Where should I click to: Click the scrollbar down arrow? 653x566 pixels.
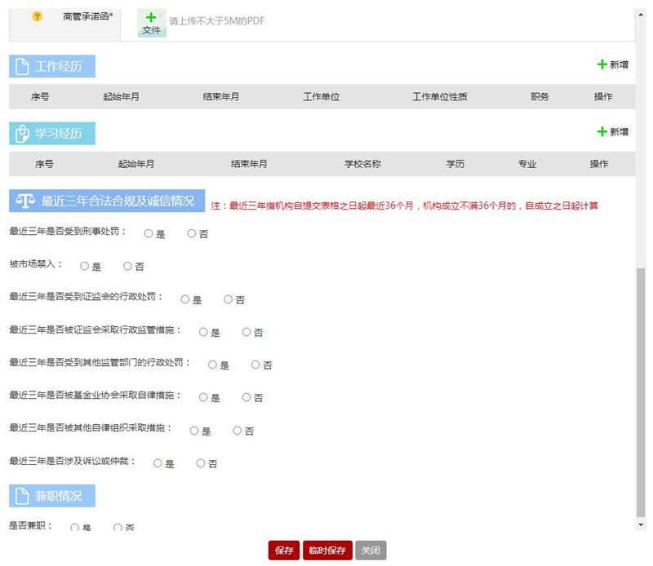(x=641, y=524)
